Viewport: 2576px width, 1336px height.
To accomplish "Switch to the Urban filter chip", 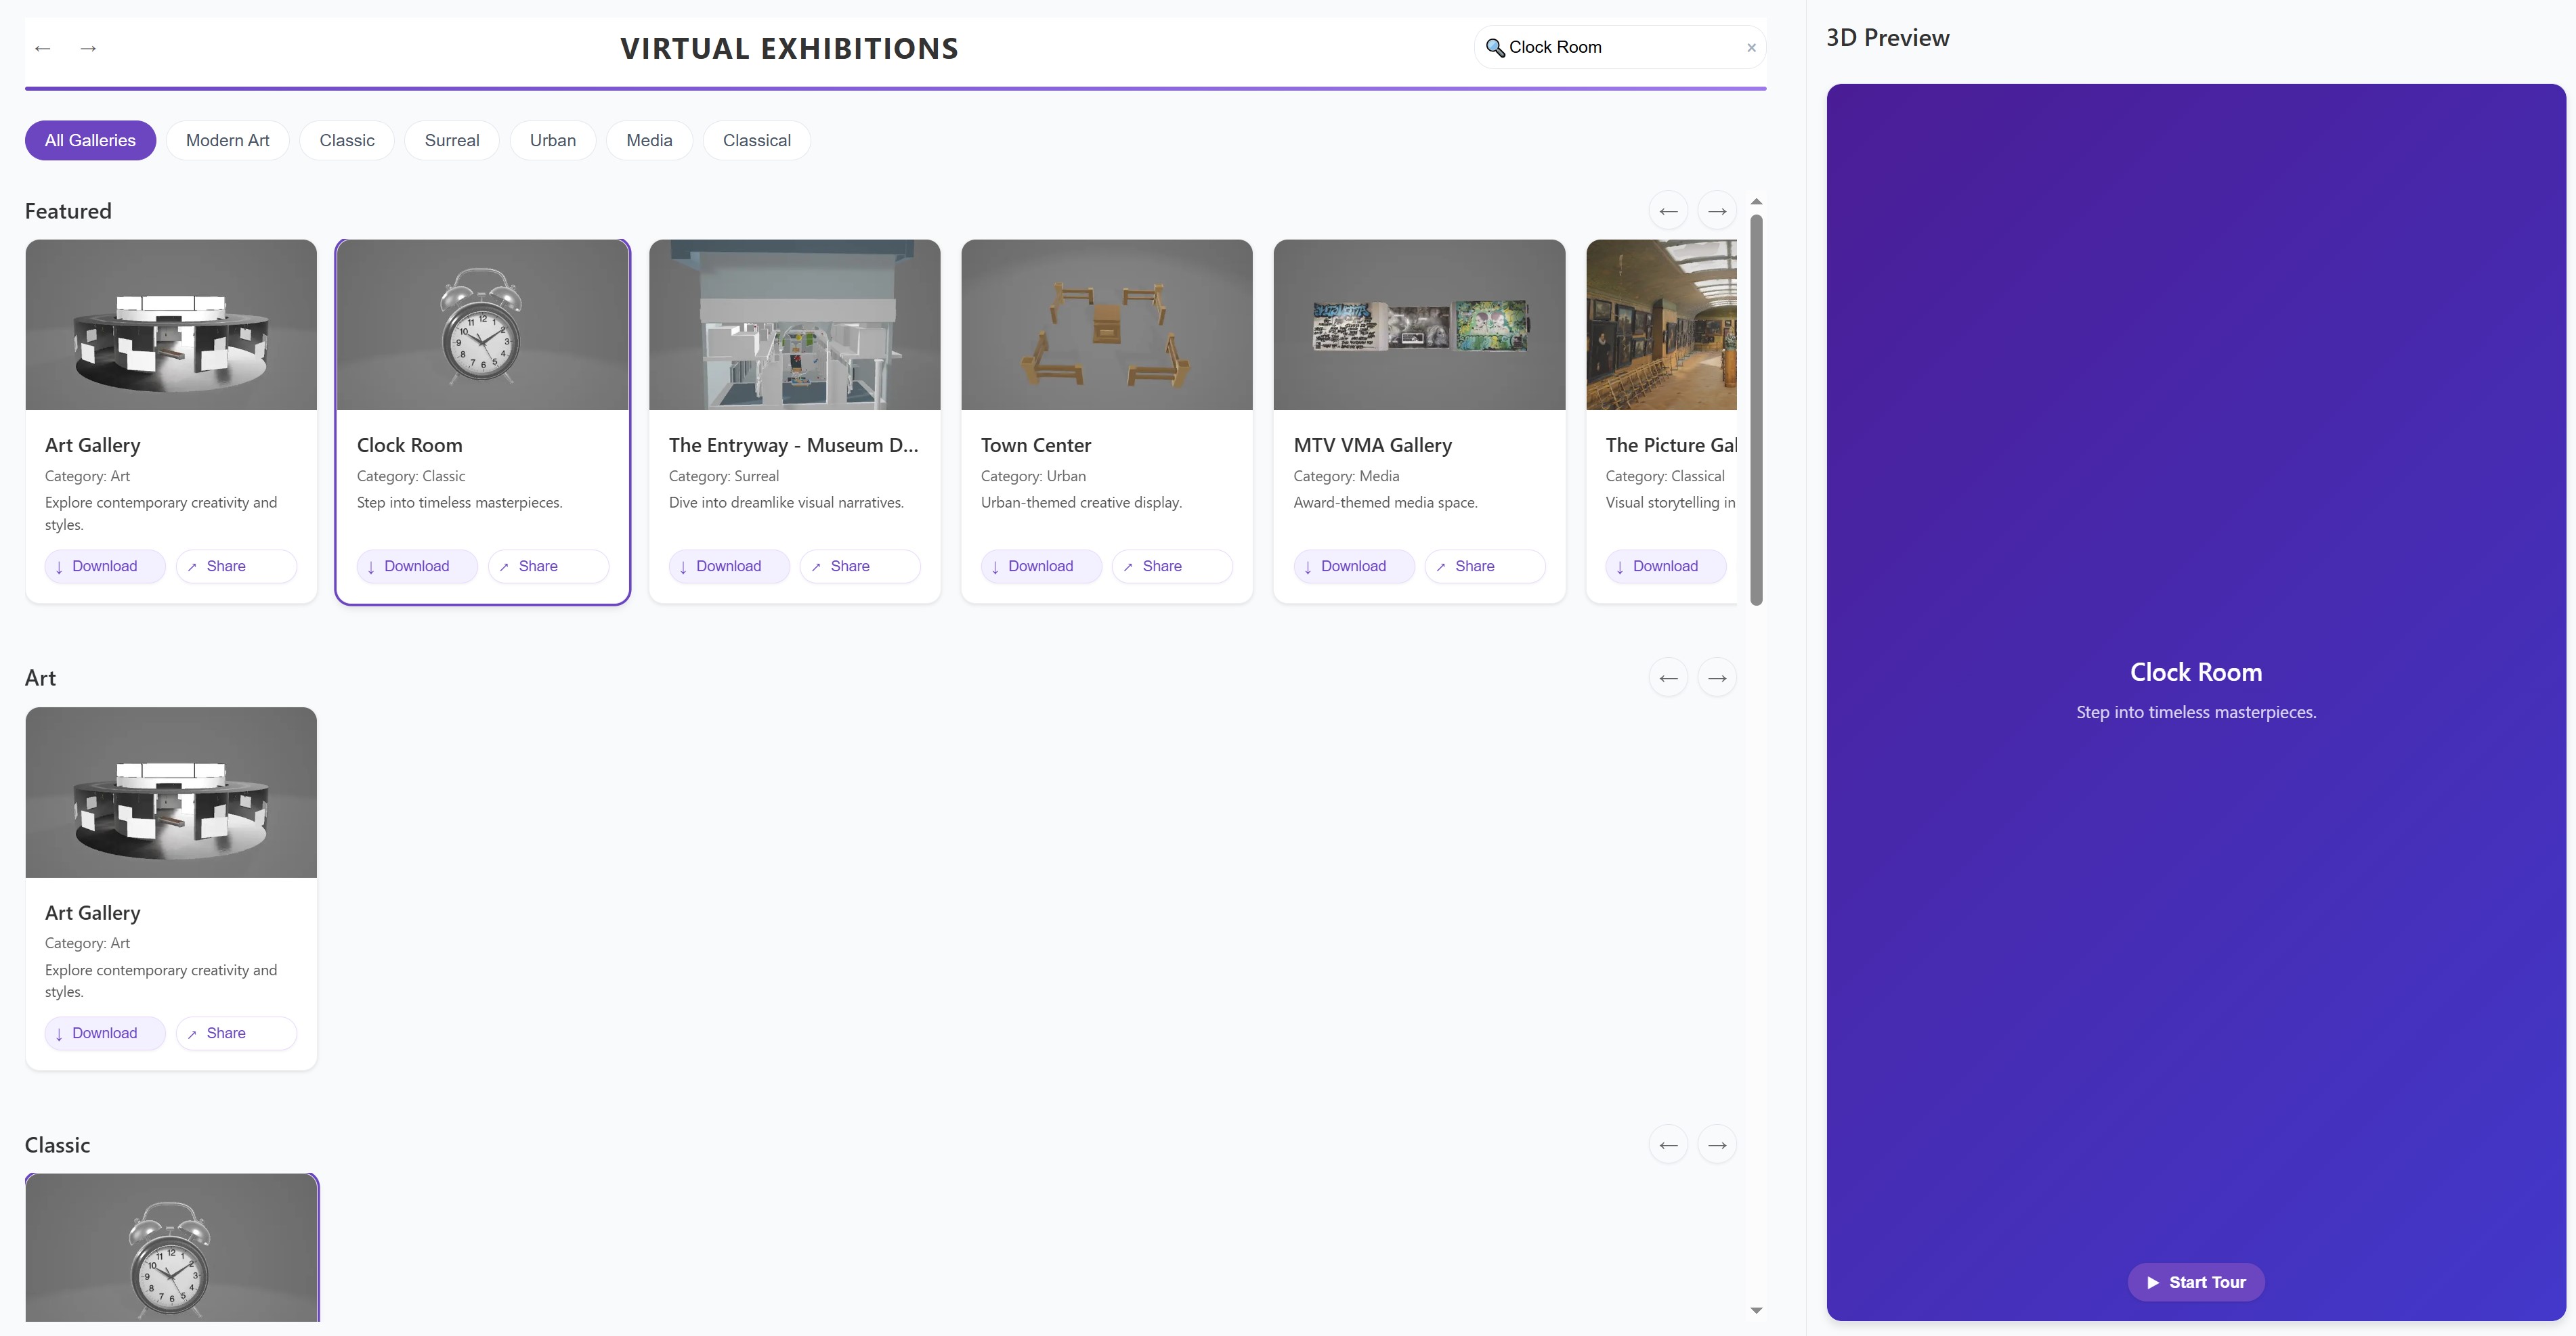I will [552, 141].
